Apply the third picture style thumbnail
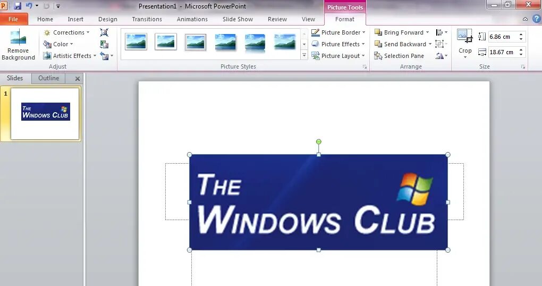The width and height of the screenshot is (542, 286). [x=196, y=42]
